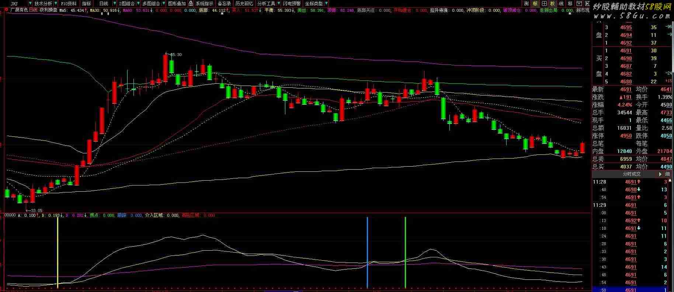The width and height of the screenshot is (674, 292).
Task: Open the 技术分析 menu
Action: click(43, 3)
